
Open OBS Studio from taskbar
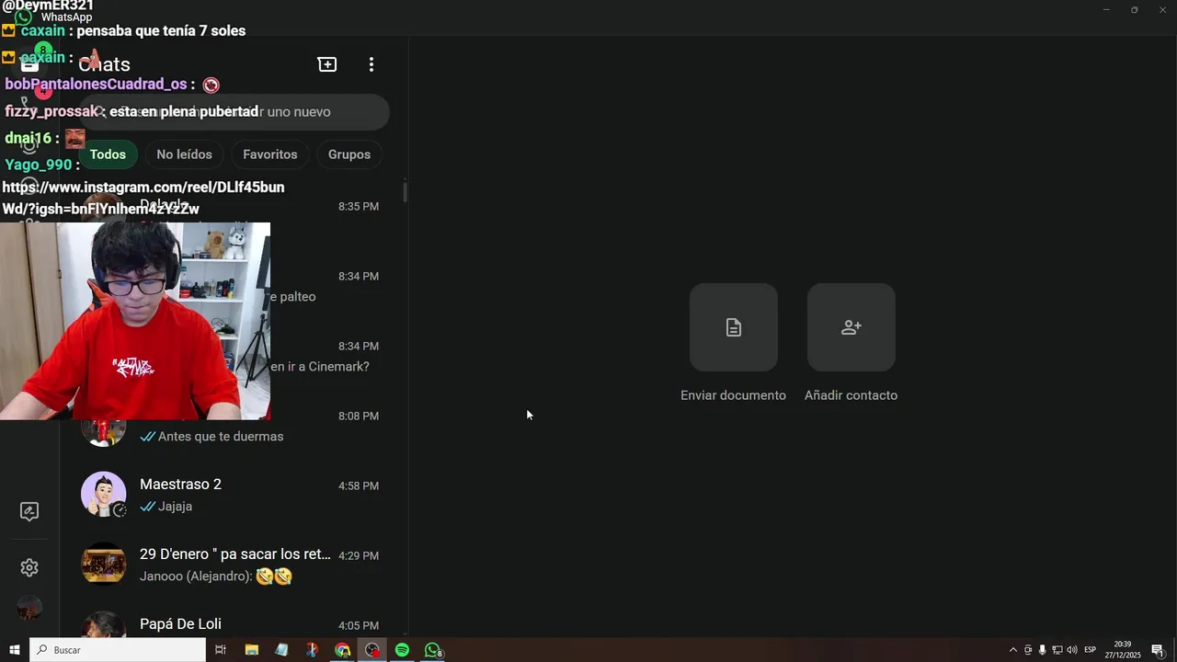point(372,650)
